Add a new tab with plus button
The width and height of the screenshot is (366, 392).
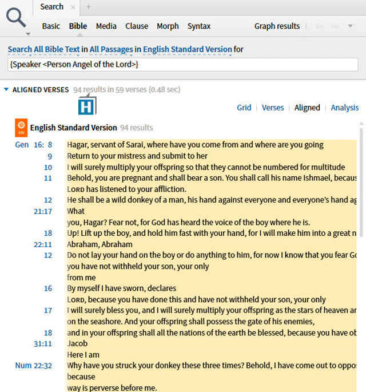(89, 7)
